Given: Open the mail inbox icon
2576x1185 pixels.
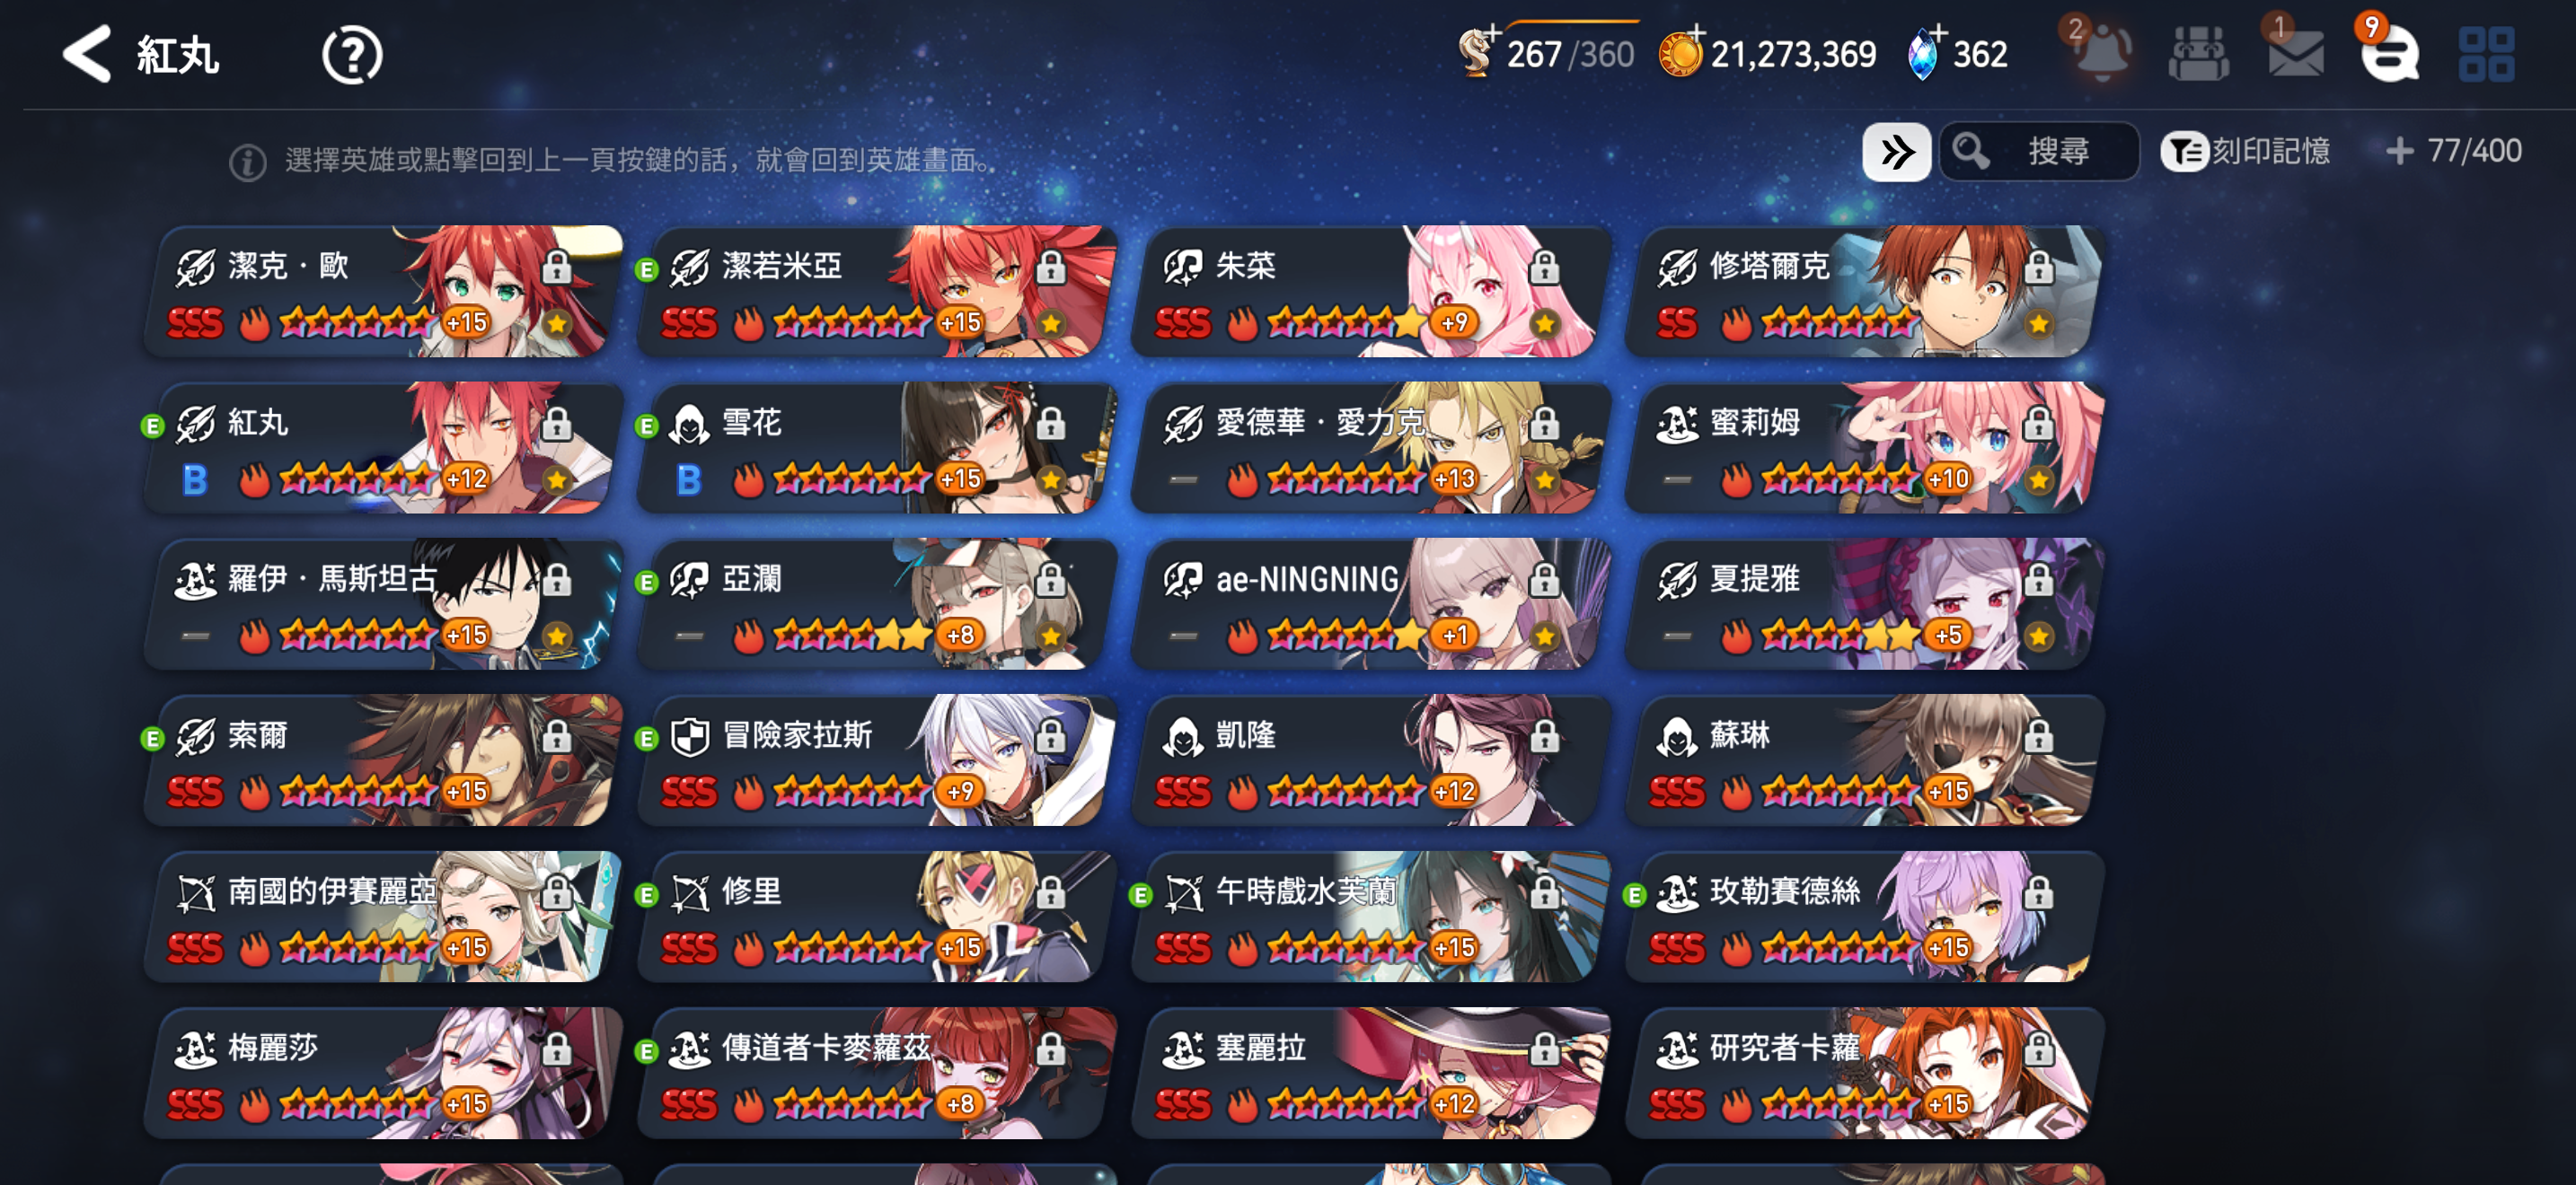Looking at the screenshot, I should pyautogui.click(x=2295, y=54).
